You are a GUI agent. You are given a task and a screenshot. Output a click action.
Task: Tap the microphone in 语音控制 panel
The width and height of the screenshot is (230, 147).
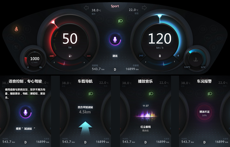coord(26,112)
